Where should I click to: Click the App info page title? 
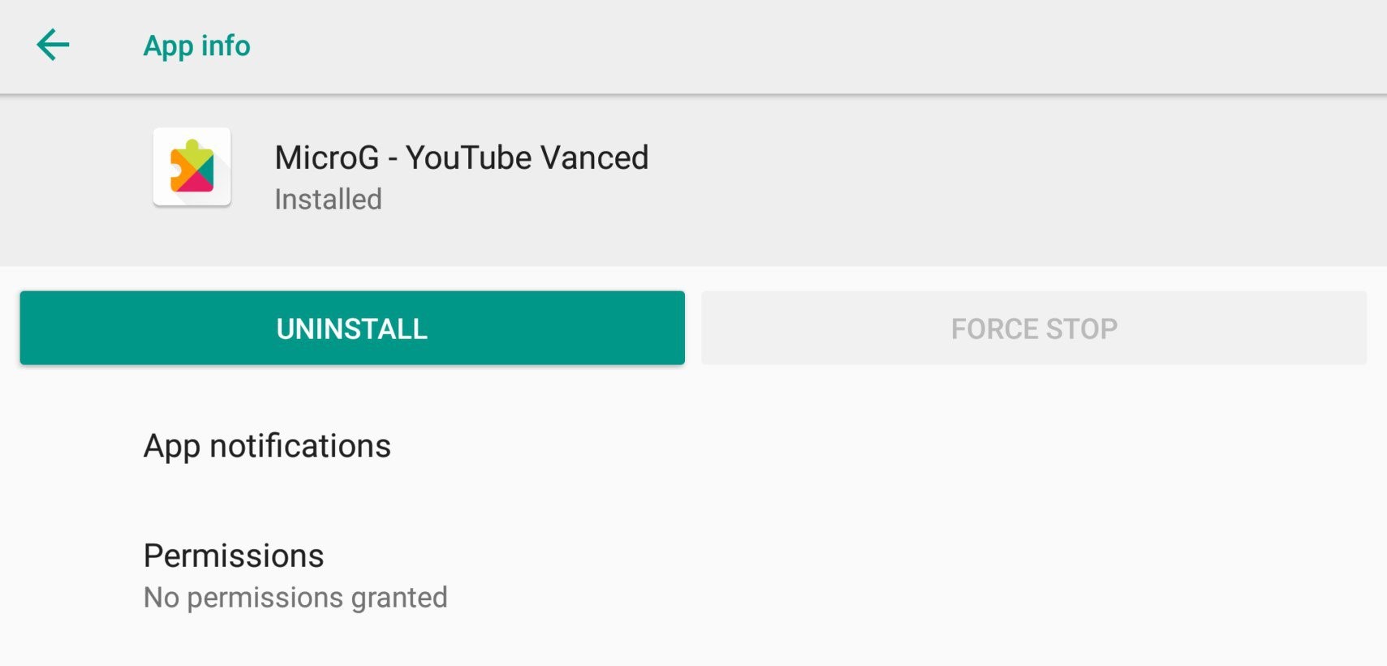tap(196, 46)
